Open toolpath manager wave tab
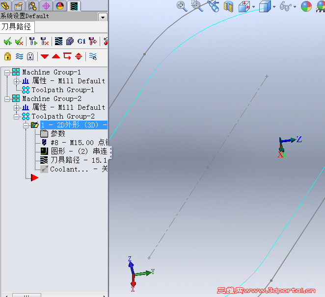The height and width of the screenshot is (297, 325). click(74, 6)
